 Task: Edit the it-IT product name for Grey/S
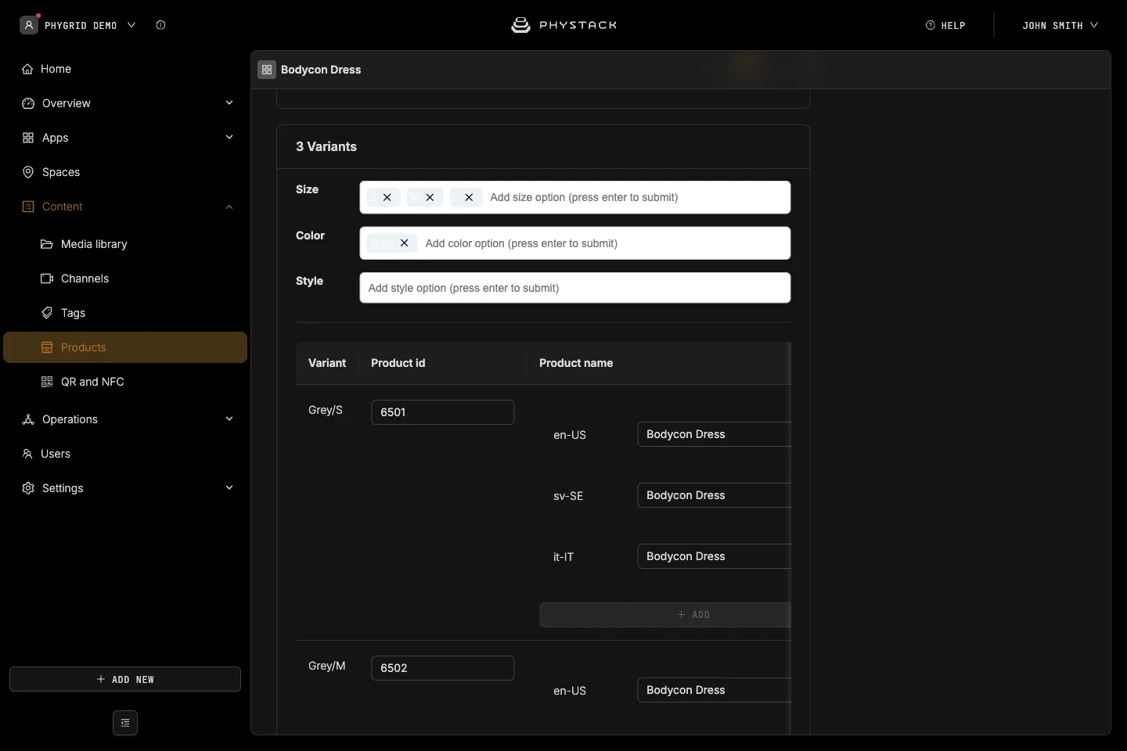[714, 556]
